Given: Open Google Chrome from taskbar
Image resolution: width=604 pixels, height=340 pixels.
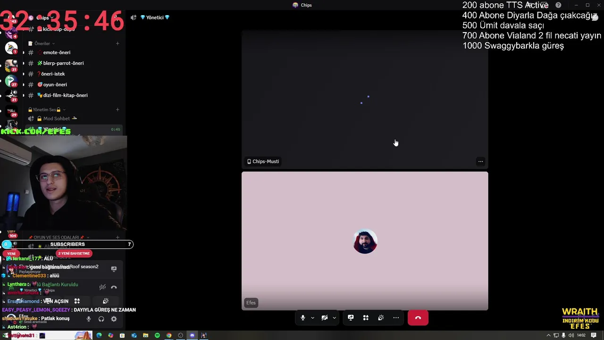Looking at the screenshot, I should pos(169,336).
